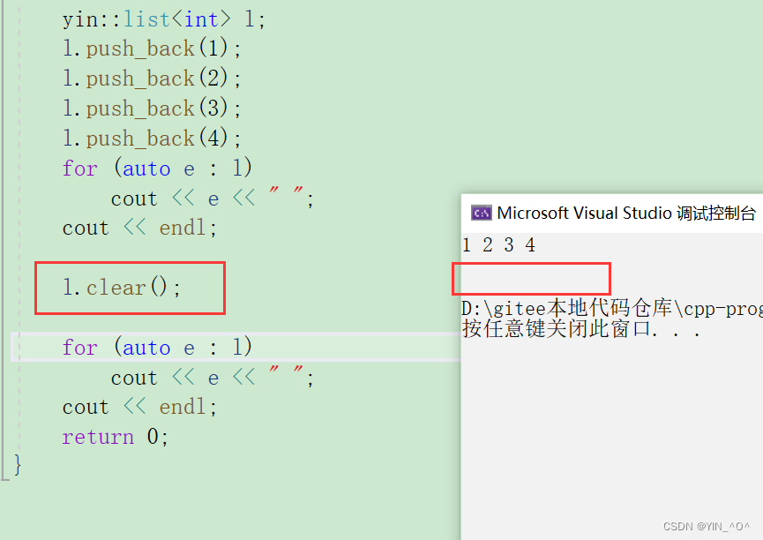Click the l.push_back(4); statement
The image size is (763, 540).
coord(143,138)
